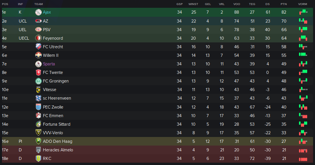The height and width of the screenshot is (165, 315).
Task: Click the PEC Zwolle crest icon
Action: pyautogui.click(x=38, y=107)
